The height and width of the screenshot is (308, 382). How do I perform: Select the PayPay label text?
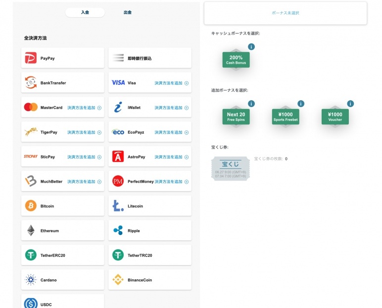click(x=48, y=58)
